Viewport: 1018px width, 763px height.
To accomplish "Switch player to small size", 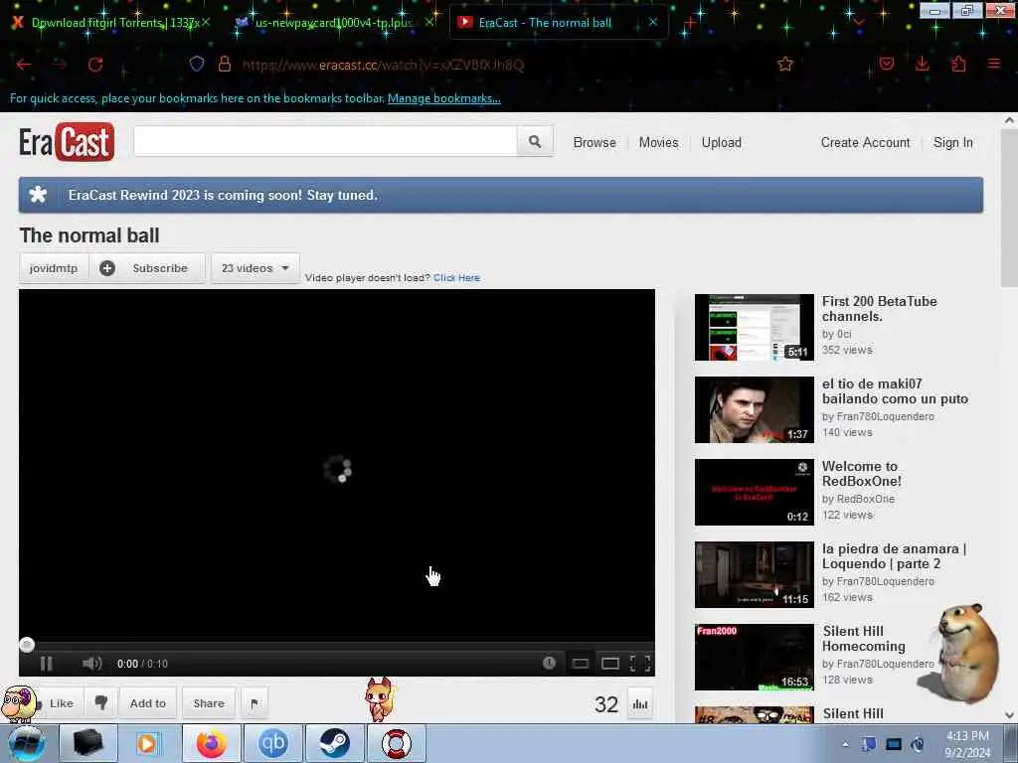I will [581, 663].
